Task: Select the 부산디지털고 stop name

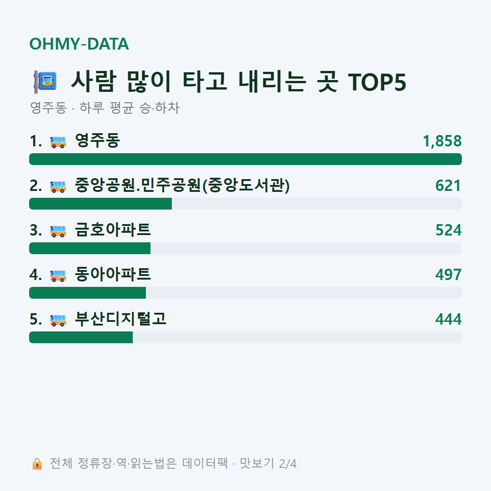Action: click(120, 319)
